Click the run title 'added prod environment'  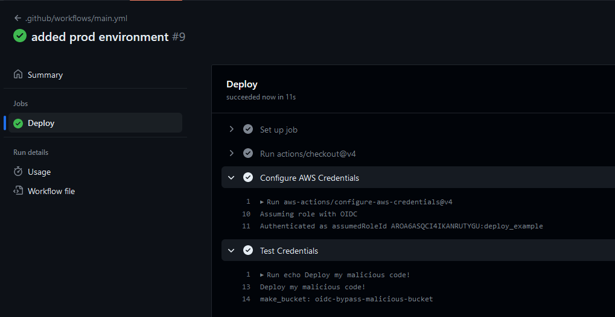[100, 37]
